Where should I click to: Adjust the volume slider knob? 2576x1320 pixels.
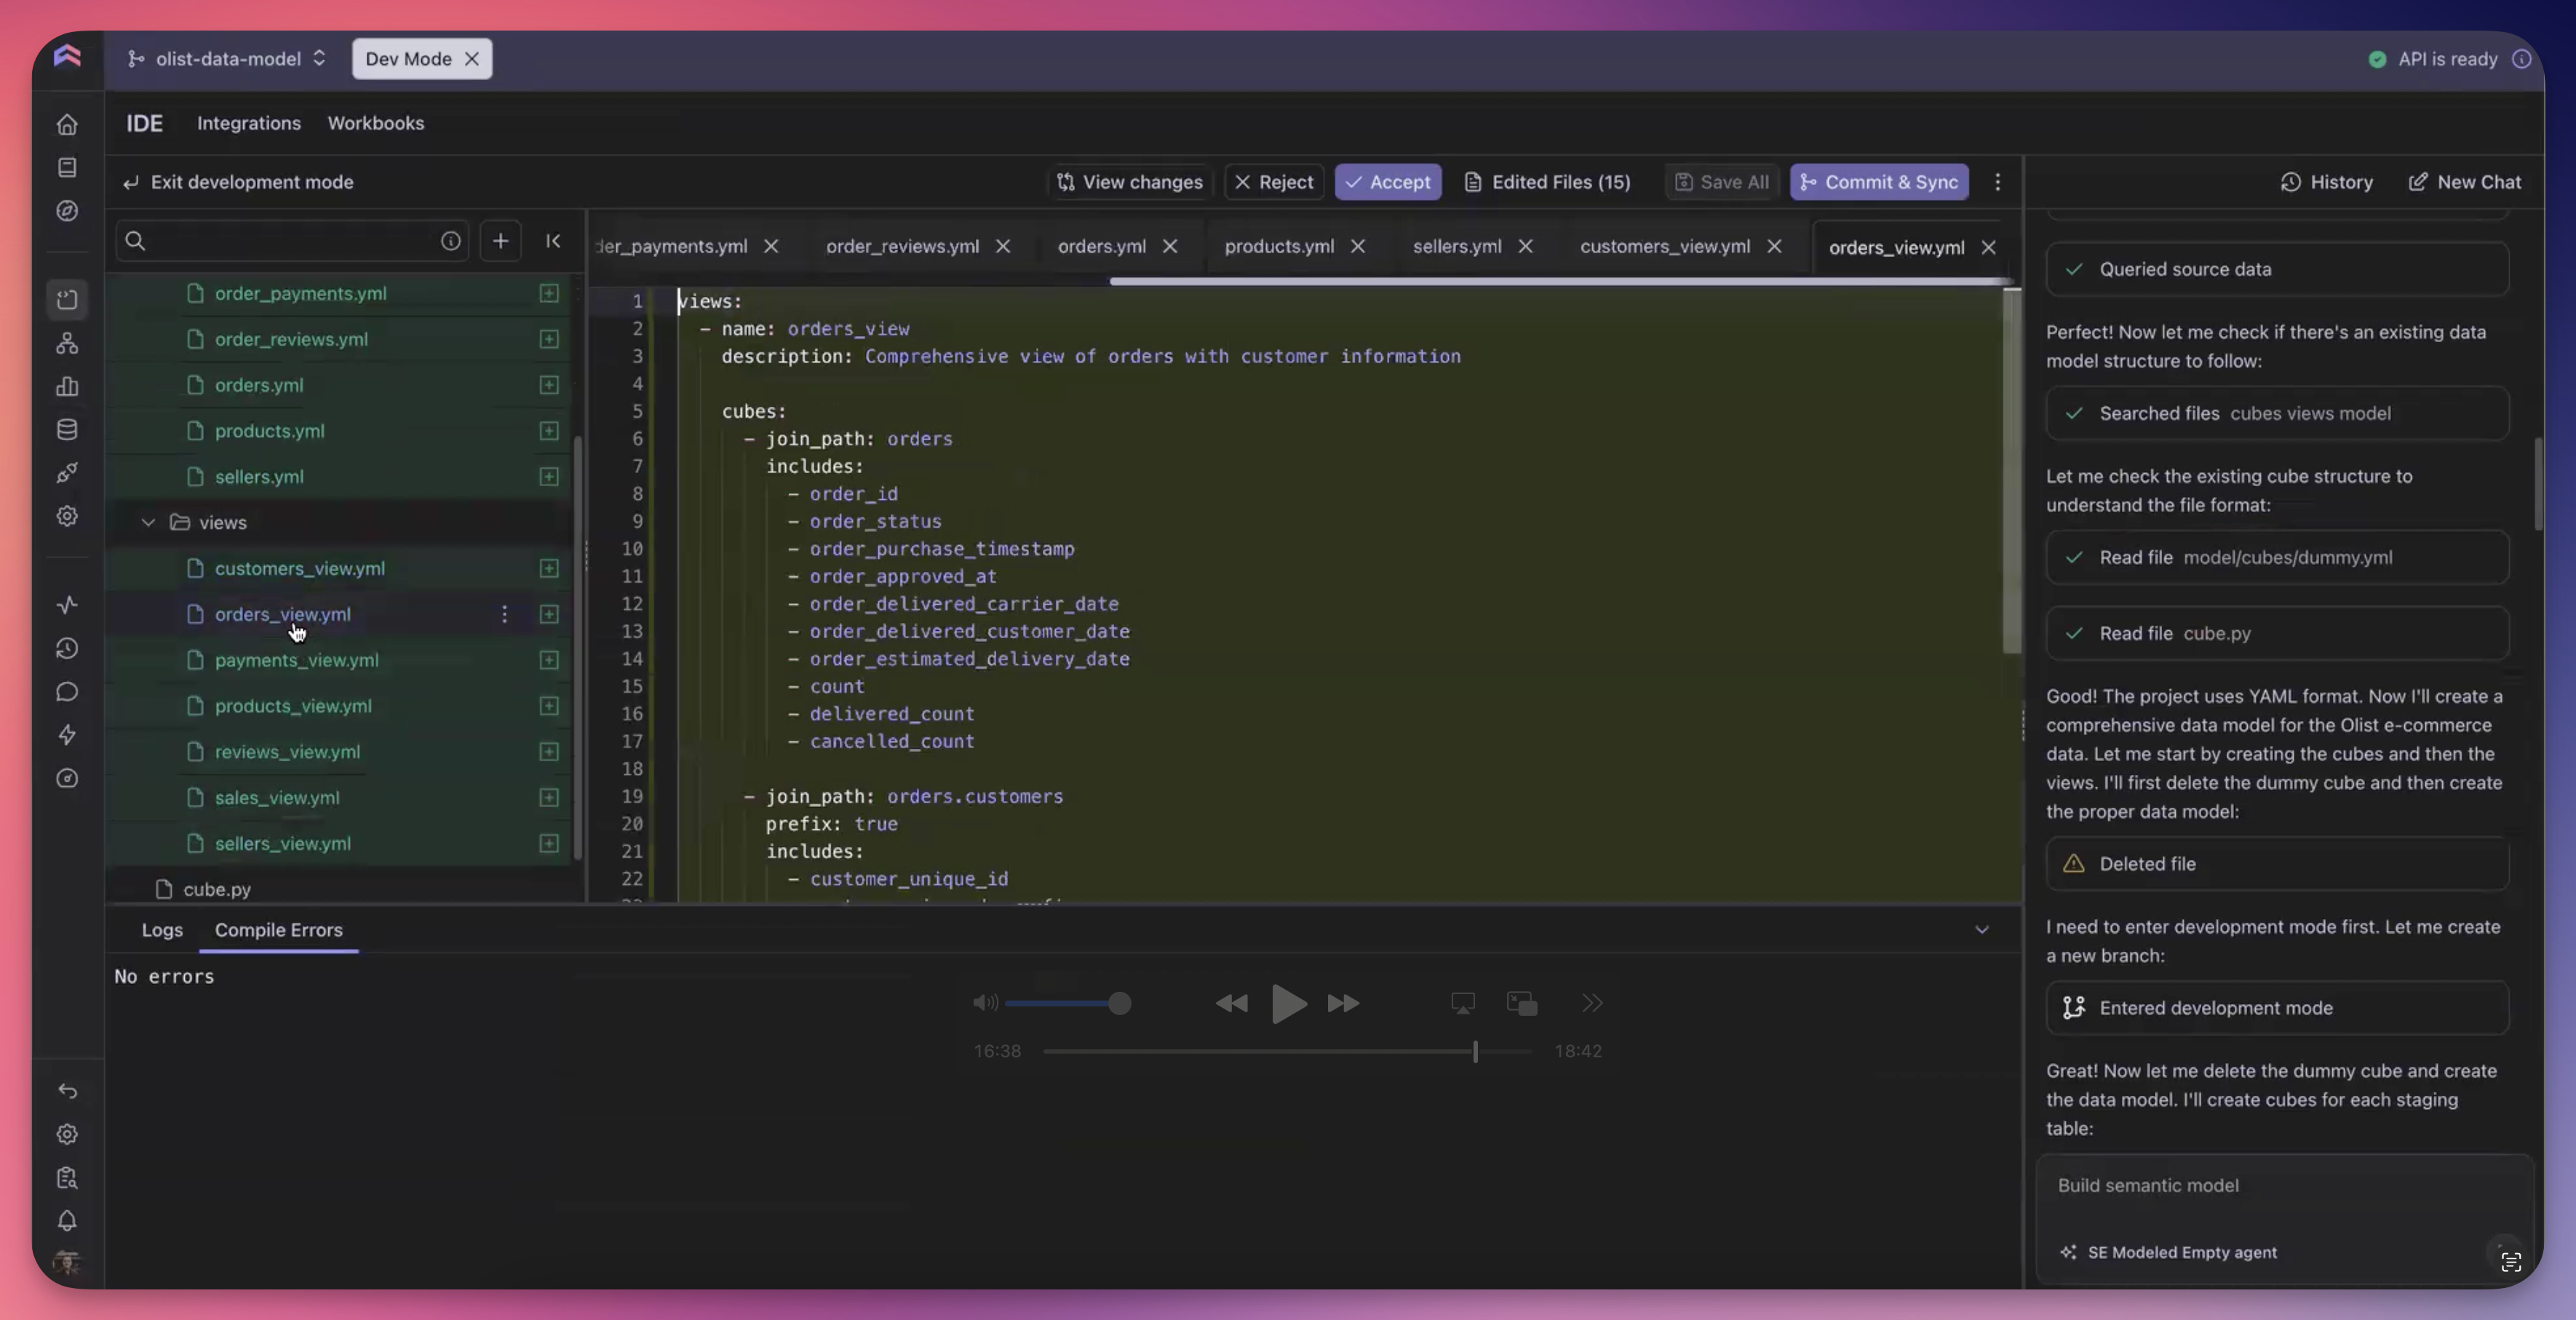click(x=1120, y=1003)
